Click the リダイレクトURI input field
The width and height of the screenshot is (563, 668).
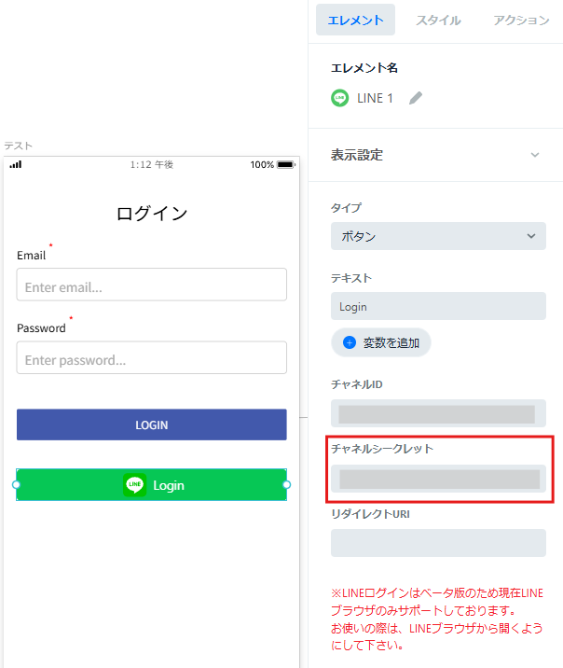tap(438, 543)
